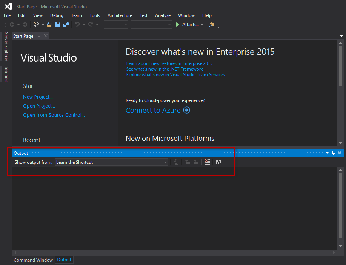The image size is (346, 265).
Task: Open the Output window position dropdown
Action: pyautogui.click(x=327, y=153)
